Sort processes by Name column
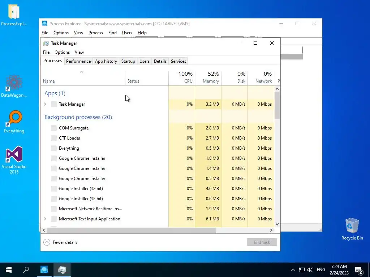This screenshot has width=370, height=277. (x=83, y=78)
